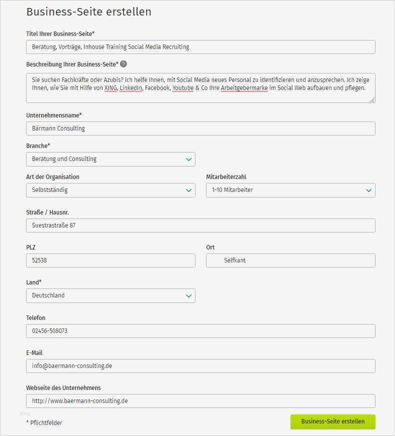Focus the Telefon number field
The height and width of the screenshot is (436, 395).
pos(200,331)
